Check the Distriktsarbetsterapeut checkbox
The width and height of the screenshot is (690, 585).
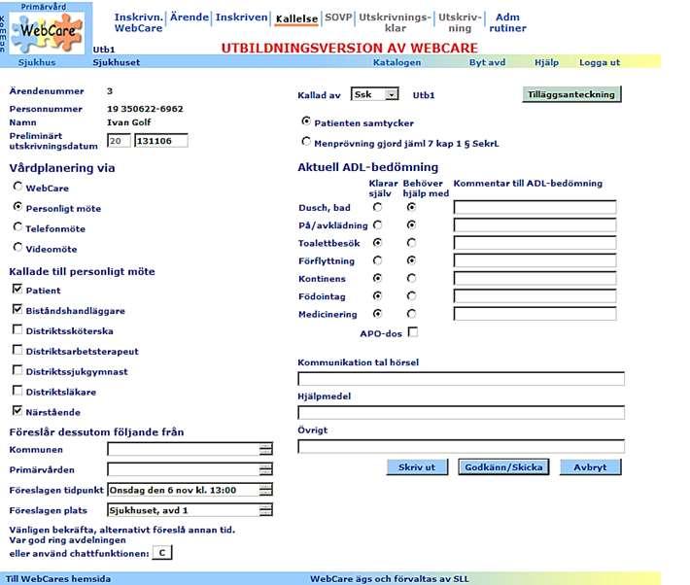[x=17, y=350]
